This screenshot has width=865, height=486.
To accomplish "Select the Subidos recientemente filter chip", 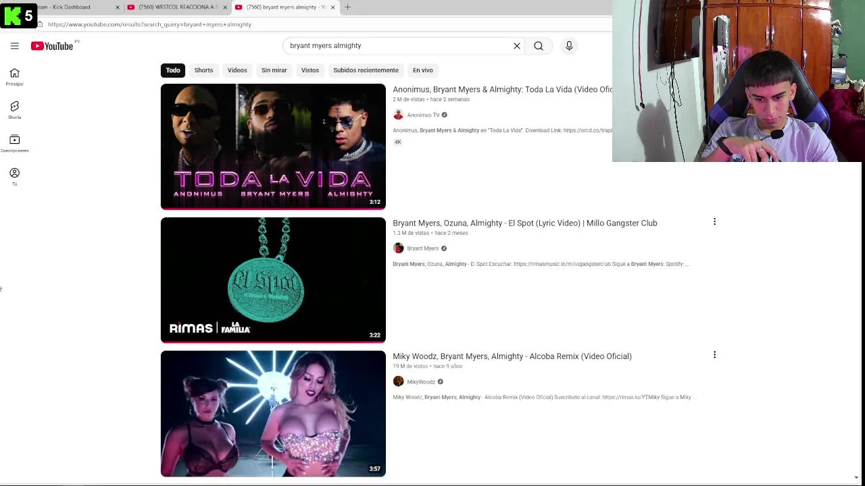I will click(366, 70).
